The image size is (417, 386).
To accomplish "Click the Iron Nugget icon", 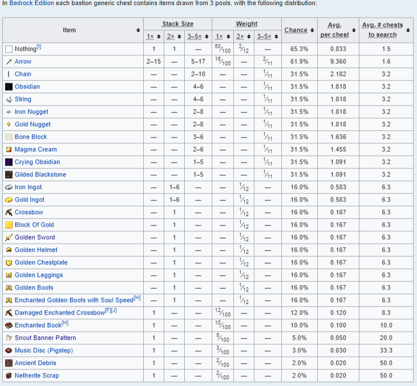I will [x=9, y=112].
